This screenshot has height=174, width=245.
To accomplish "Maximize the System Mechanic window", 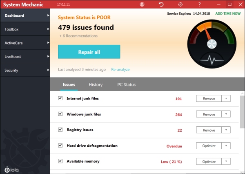I will tap(229, 4).
